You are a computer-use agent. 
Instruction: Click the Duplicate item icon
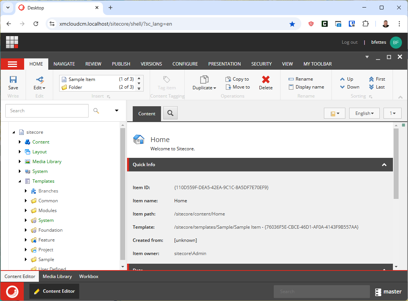coord(204,79)
